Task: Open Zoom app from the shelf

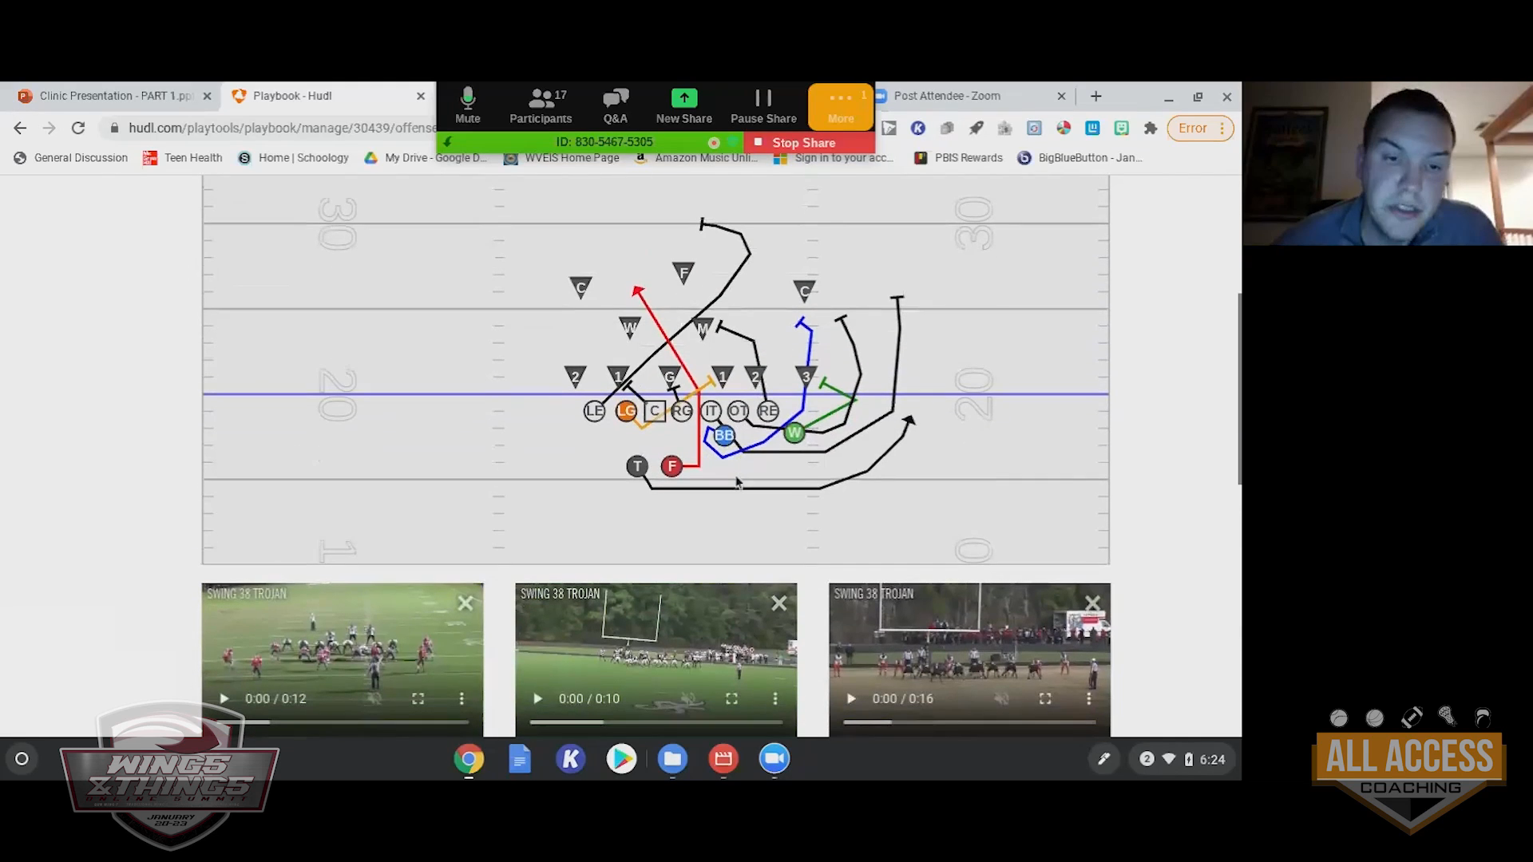Action: click(774, 758)
